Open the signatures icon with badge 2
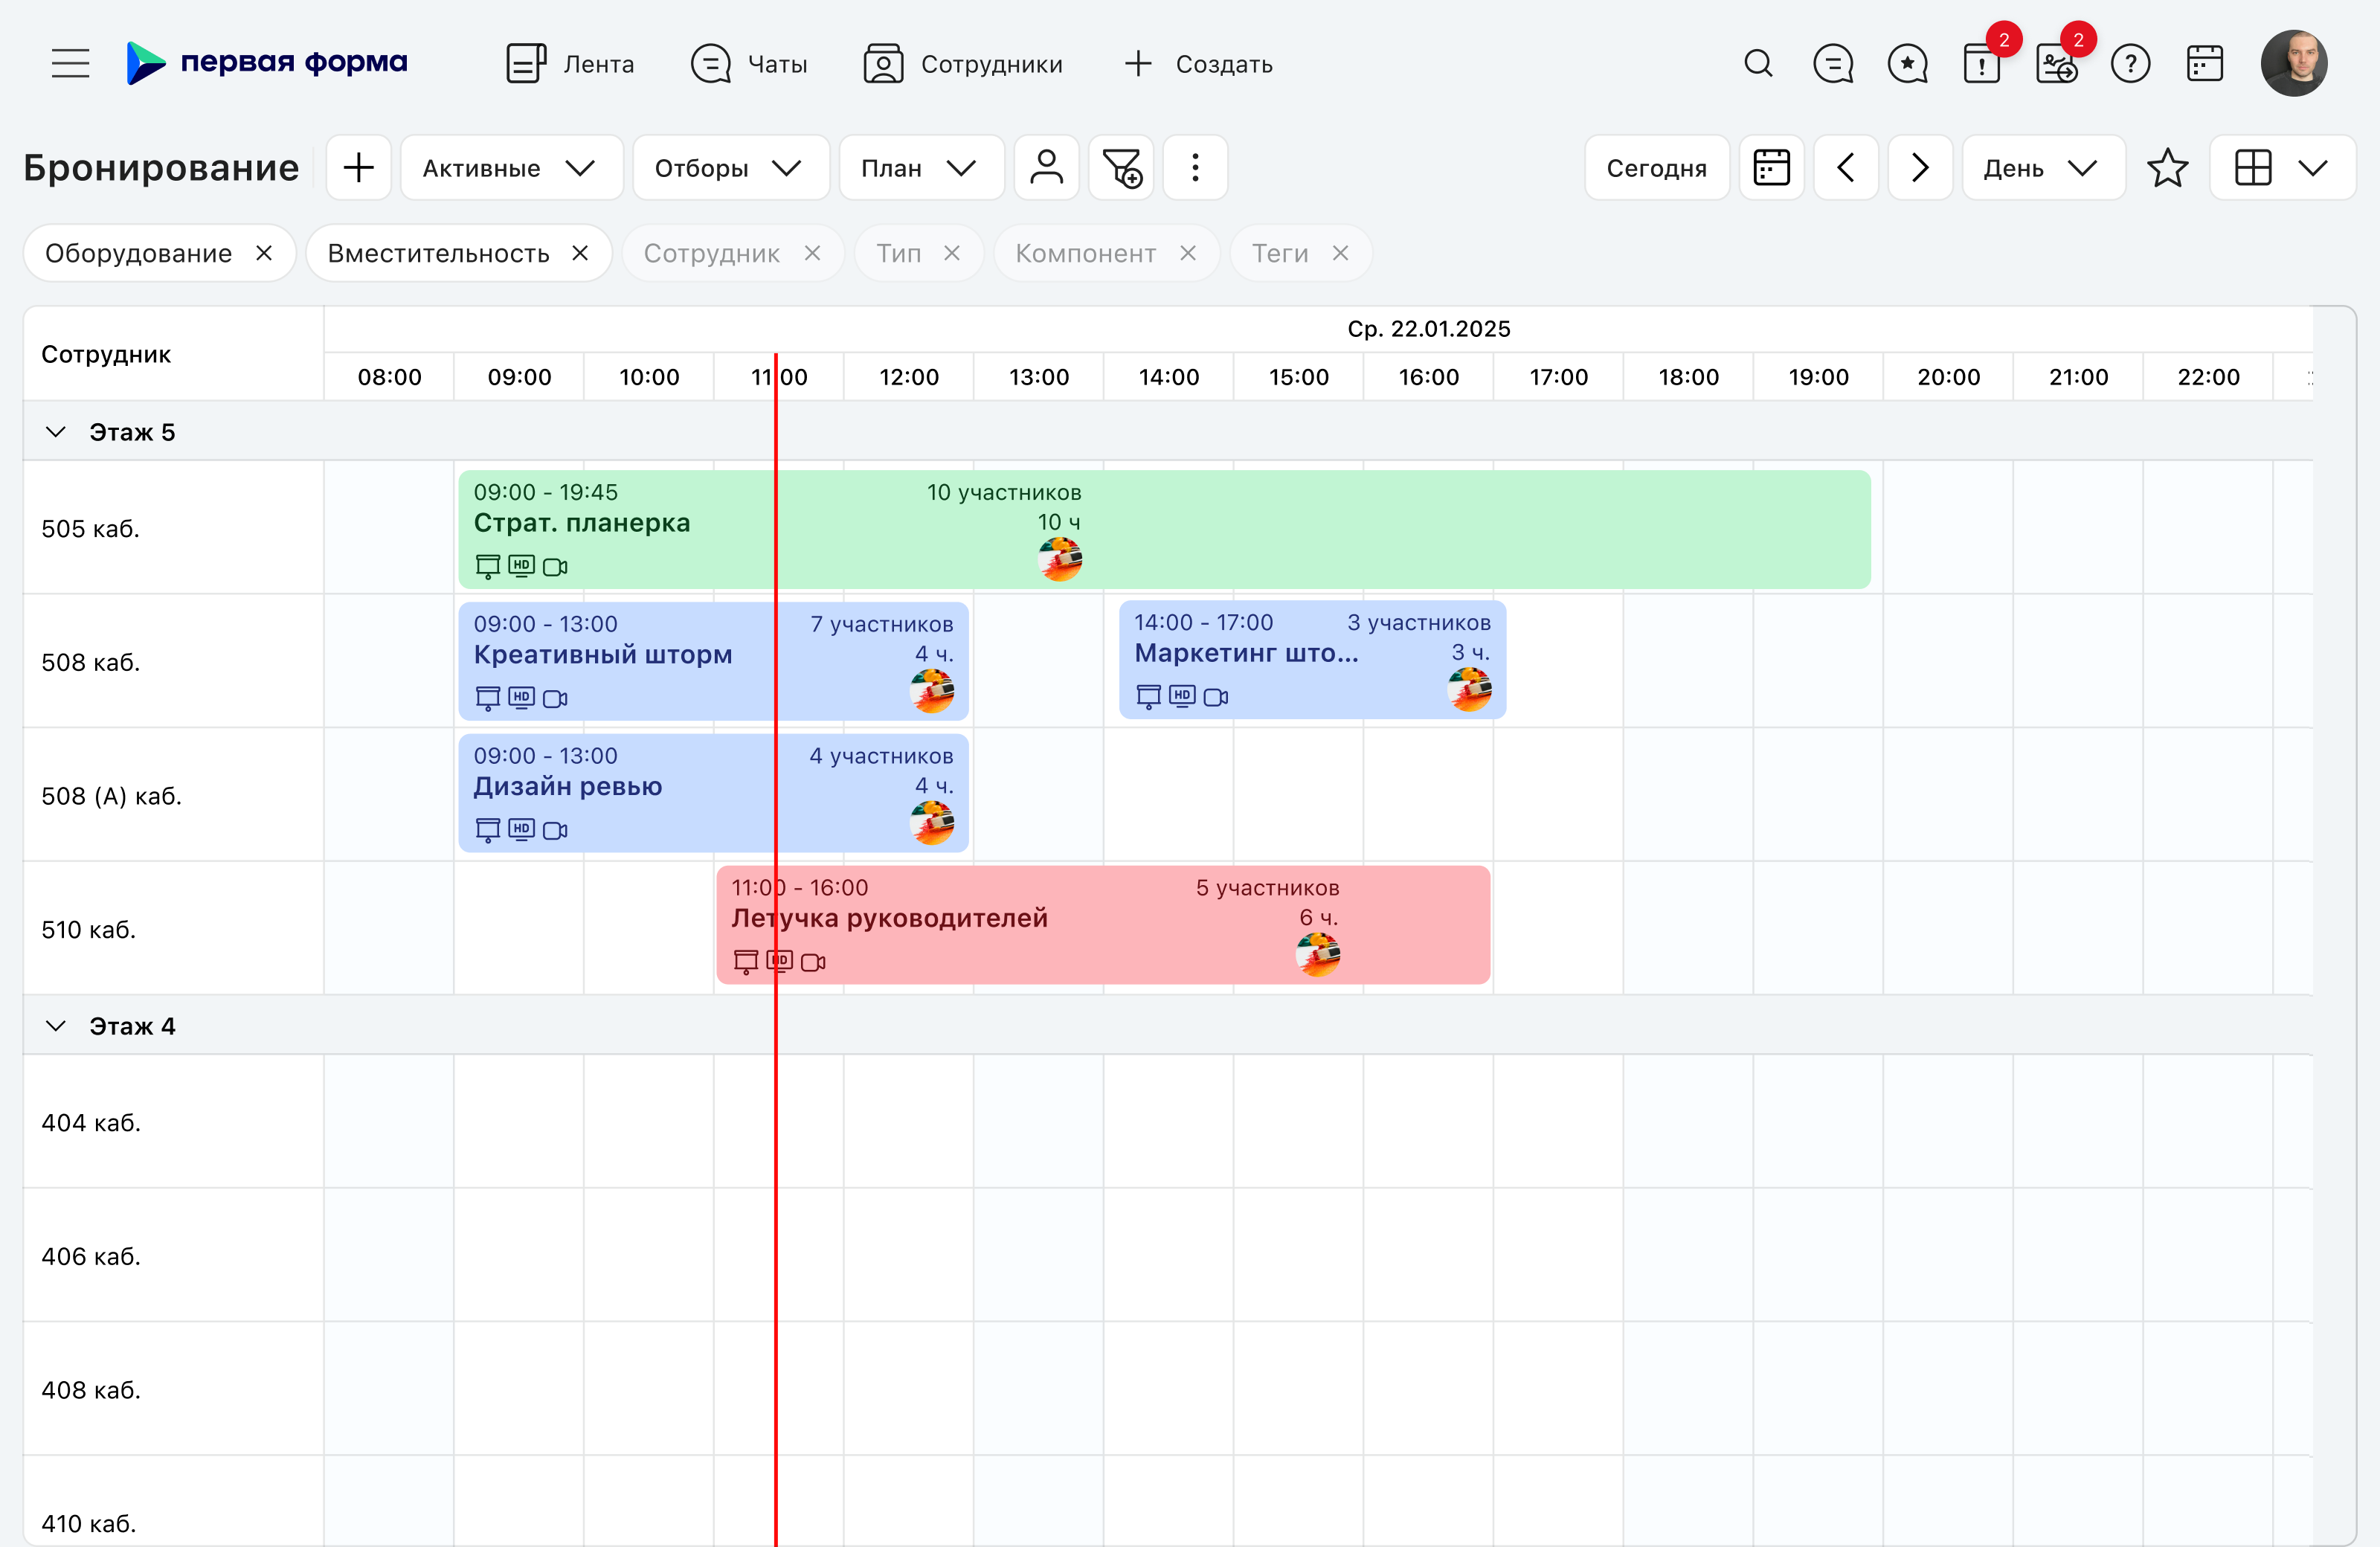 pos(2056,64)
